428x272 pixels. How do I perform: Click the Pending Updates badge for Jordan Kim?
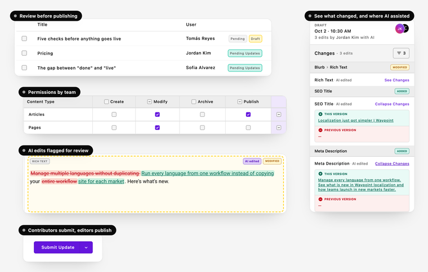(x=245, y=53)
